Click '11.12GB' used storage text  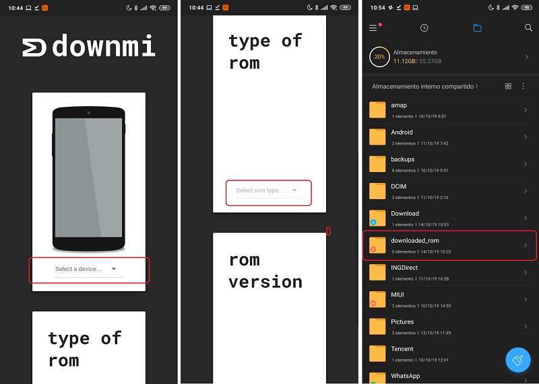pos(404,61)
